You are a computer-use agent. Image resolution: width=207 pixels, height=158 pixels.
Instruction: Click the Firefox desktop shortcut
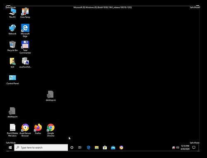click(x=38, y=129)
